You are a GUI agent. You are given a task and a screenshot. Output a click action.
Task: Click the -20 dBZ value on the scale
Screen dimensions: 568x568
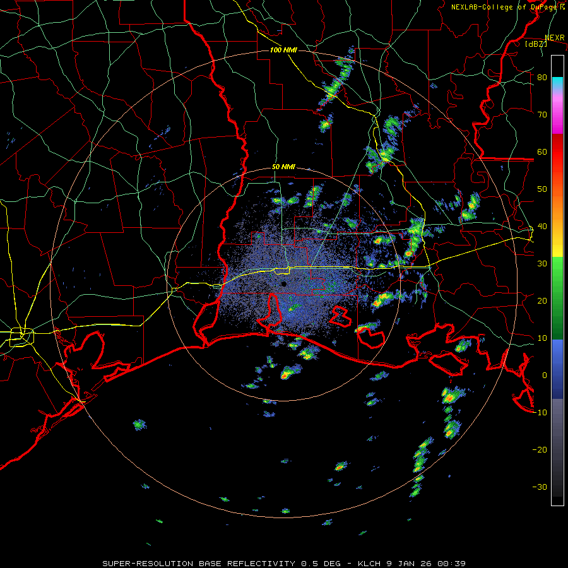pos(540,450)
